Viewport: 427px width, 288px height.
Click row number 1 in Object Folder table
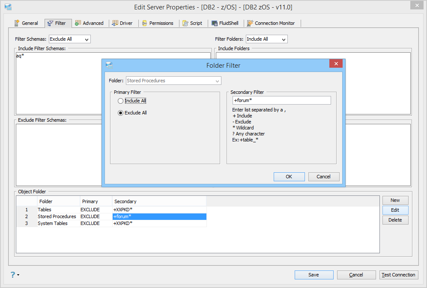coord(27,210)
